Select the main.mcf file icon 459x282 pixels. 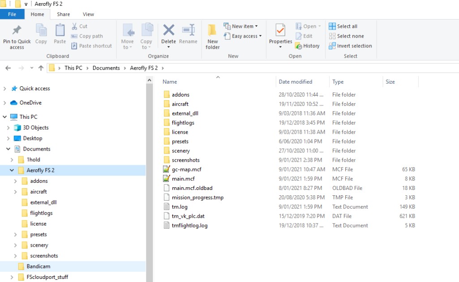(166, 179)
